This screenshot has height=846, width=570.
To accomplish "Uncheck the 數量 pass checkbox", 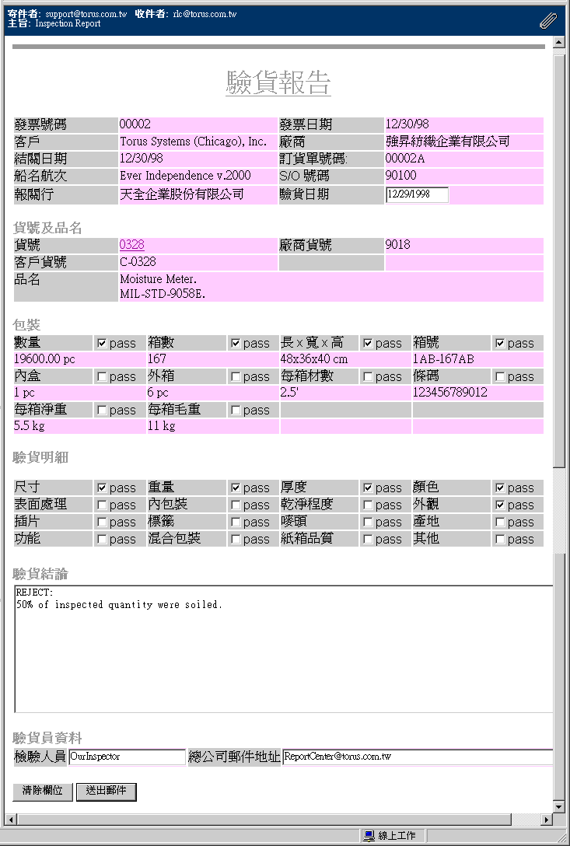I will pos(101,343).
